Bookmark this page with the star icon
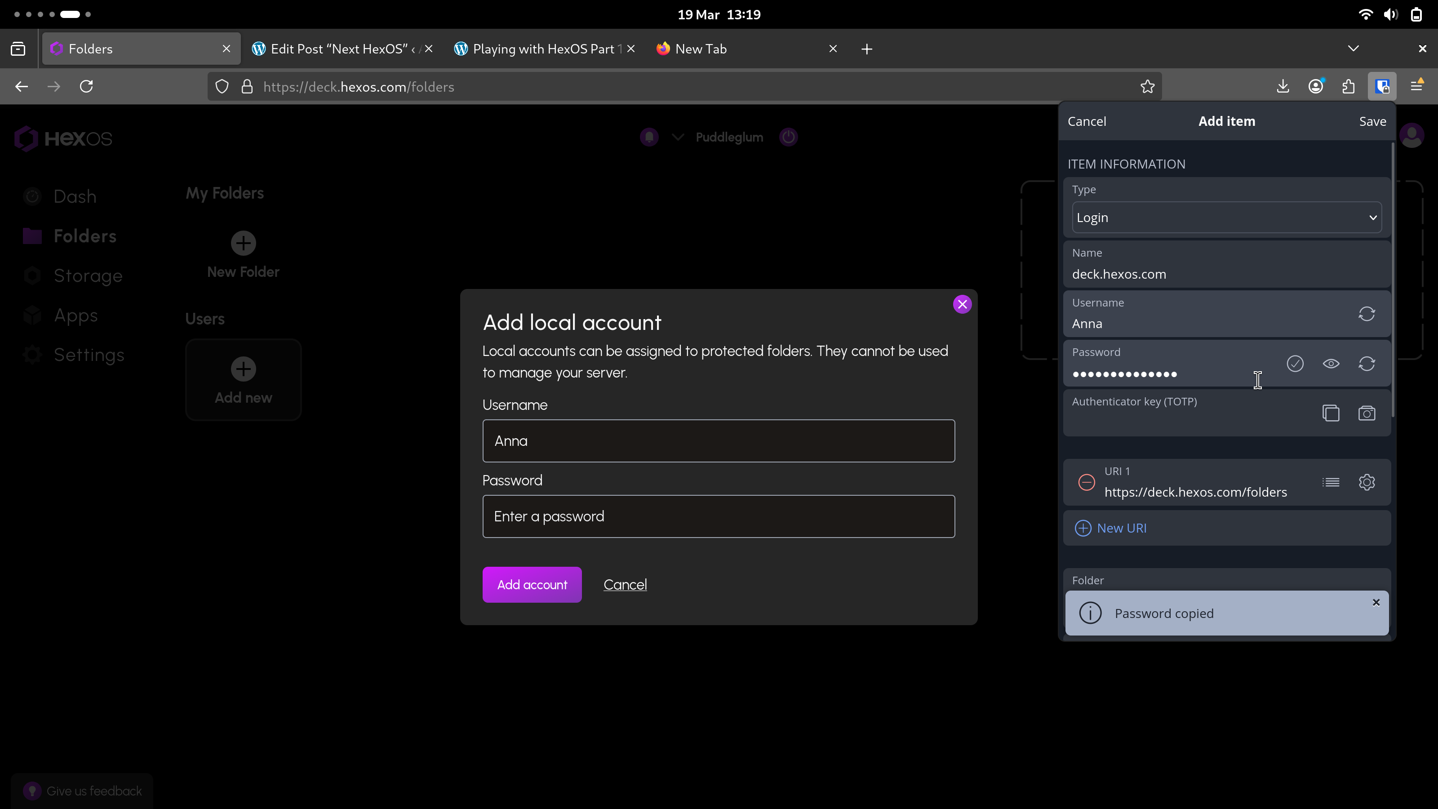1438x809 pixels. click(1147, 87)
